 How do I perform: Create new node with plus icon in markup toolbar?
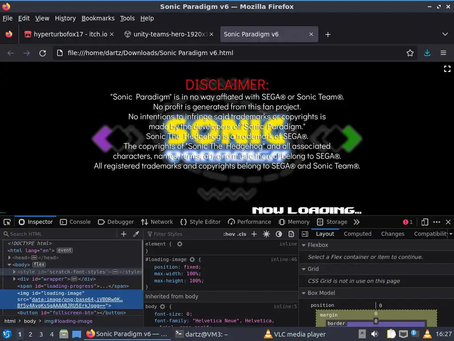tap(124, 234)
